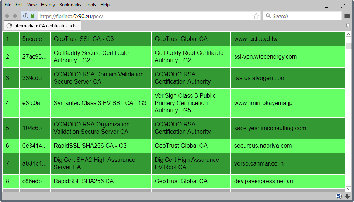Click the green padlock security icon

pyautogui.click(x=32, y=16)
